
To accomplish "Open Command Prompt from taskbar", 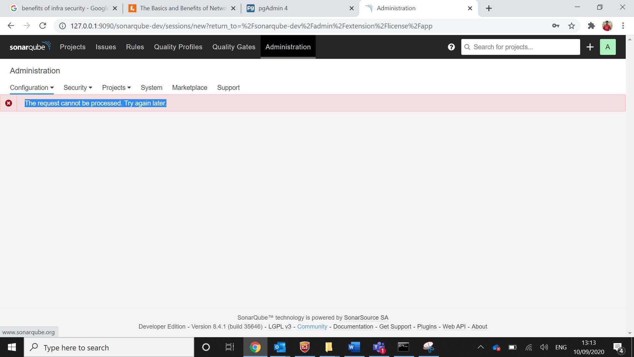I will click(x=404, y=347).
